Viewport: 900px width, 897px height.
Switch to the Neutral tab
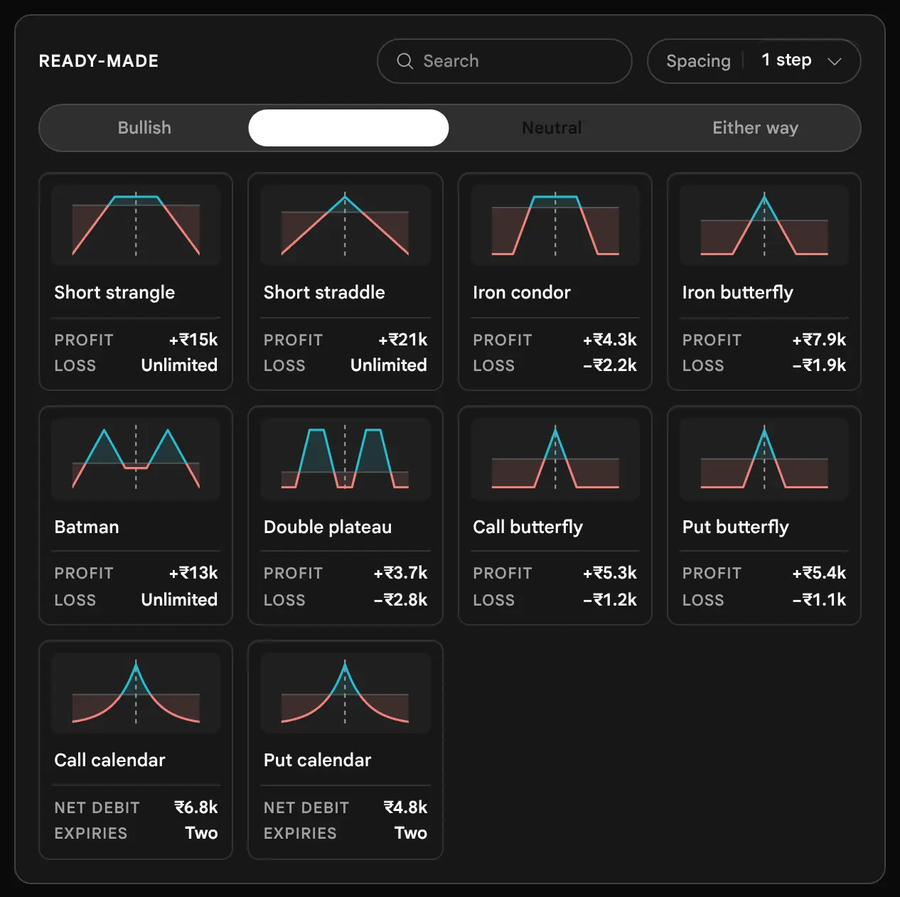(552, 128)
